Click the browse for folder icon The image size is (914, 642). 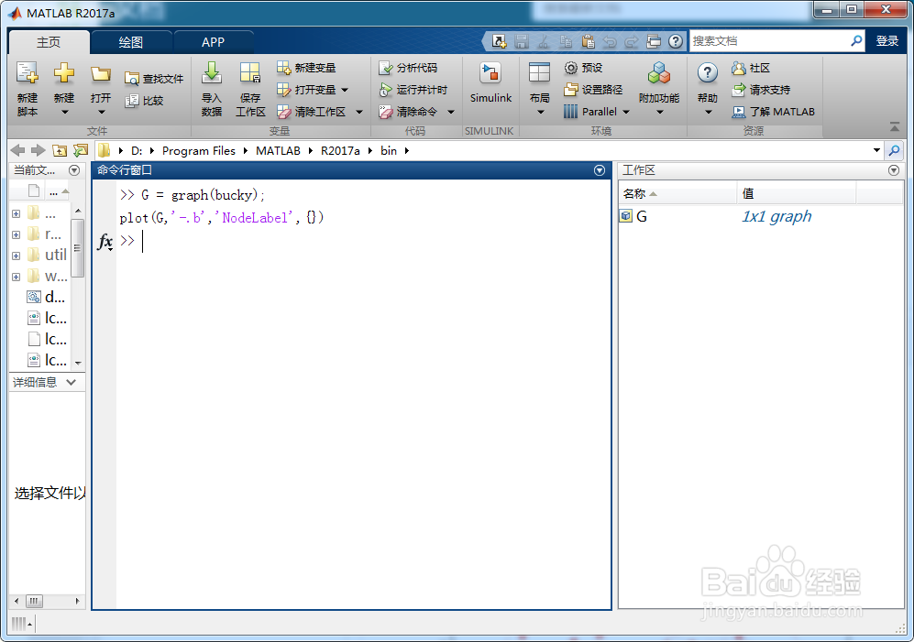point(81,151)
